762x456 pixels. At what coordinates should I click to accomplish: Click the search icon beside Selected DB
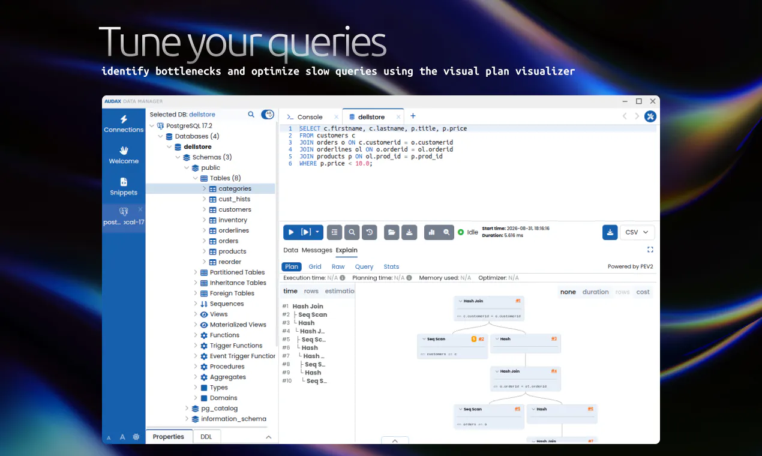pos(251,114)
